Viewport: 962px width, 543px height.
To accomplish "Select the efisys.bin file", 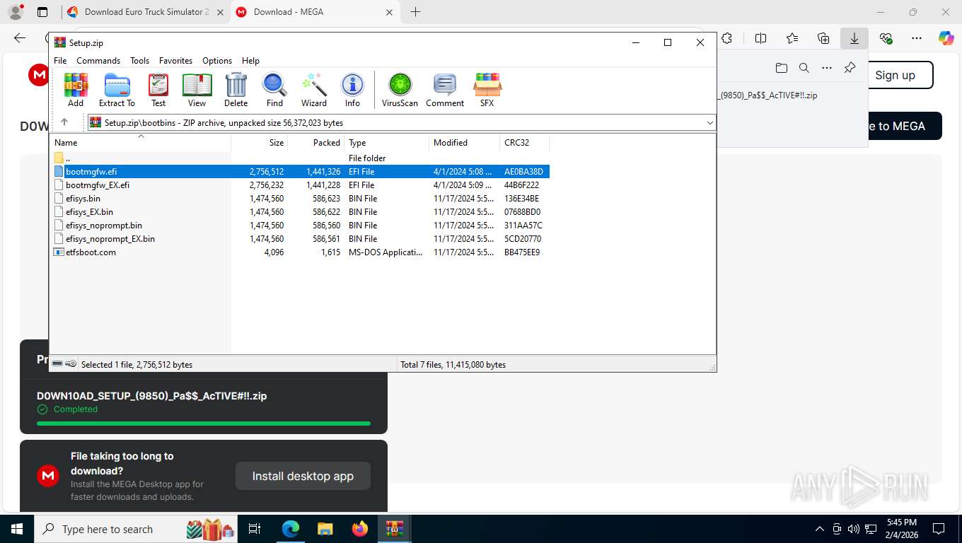I will [x=301, y=199].
